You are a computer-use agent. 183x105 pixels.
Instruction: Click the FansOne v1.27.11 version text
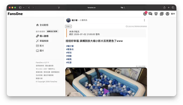42,63
